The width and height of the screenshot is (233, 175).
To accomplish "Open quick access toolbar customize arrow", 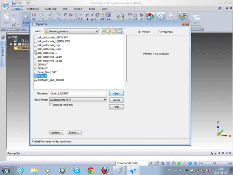I will 37,3.
